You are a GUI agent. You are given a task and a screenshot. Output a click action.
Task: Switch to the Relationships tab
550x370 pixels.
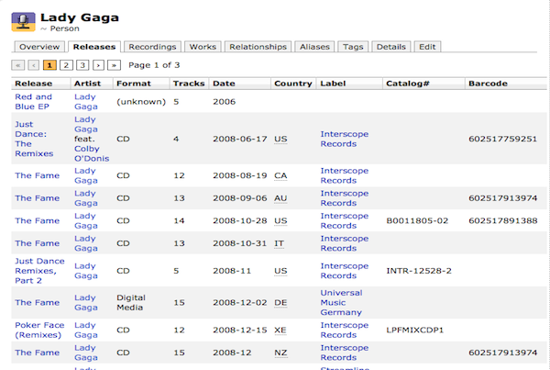pos(258,47)
